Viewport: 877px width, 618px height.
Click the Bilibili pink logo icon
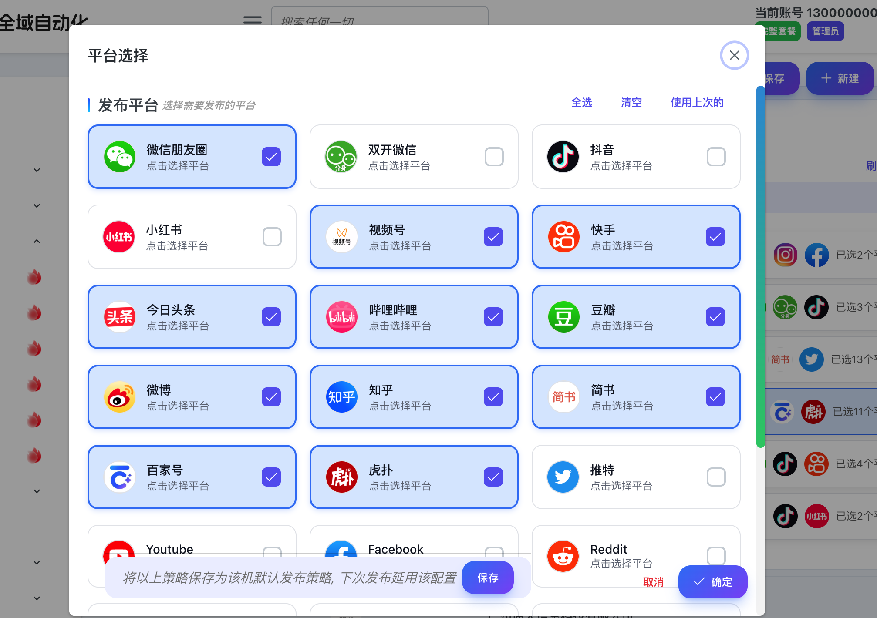341,317
